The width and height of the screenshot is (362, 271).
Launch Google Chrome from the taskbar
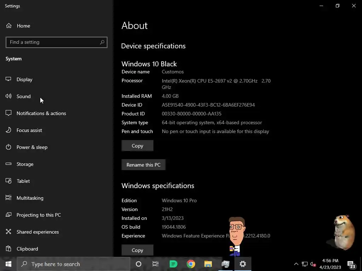coord(191,264)
